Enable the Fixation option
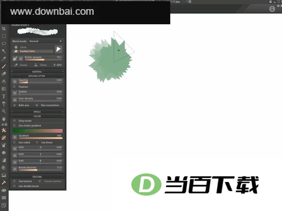The width and height of the screenshot is (282, 211). click(x=21, y=87)
